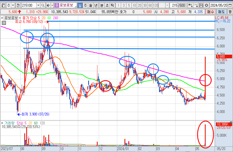Click the +29.98% change value
This screenshot has width=233, height=152.
42,12
